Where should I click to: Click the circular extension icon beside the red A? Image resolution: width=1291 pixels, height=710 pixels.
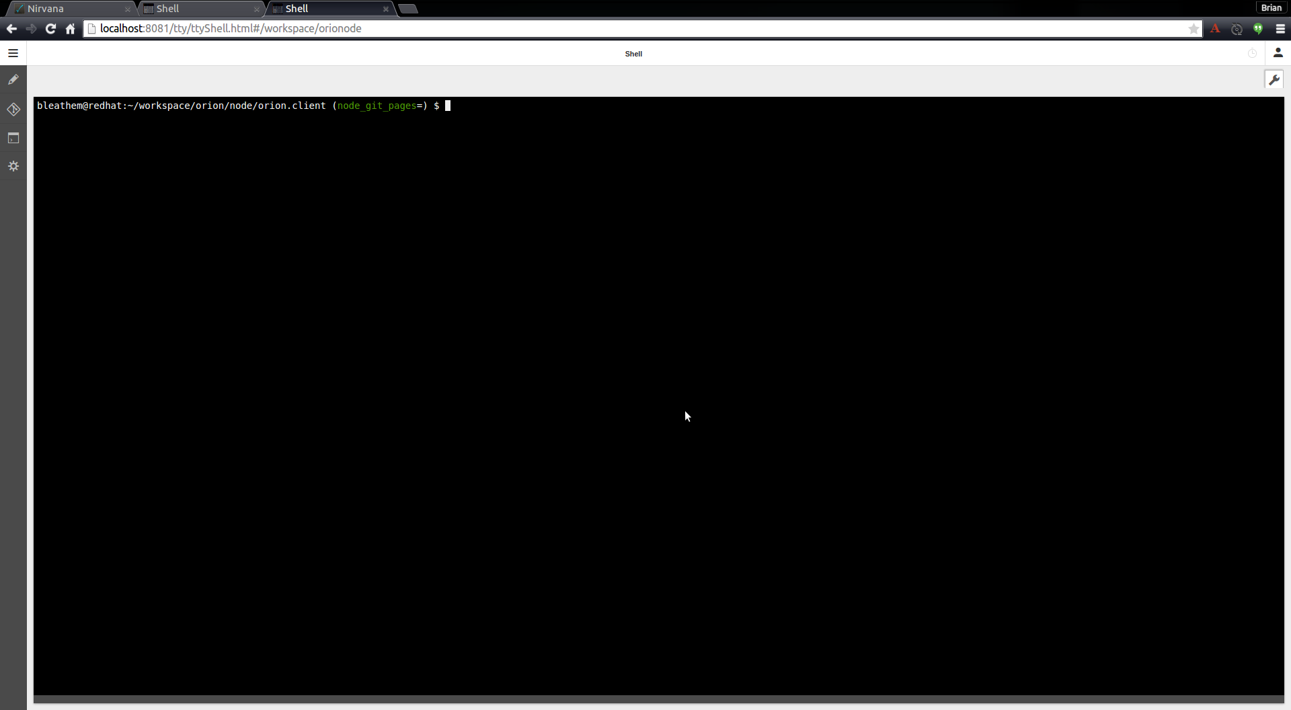1237,28
